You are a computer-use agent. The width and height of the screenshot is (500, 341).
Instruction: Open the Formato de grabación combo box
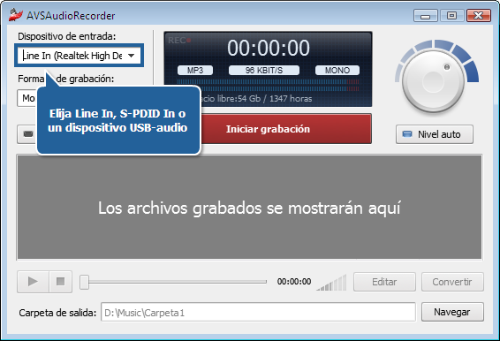[x=27, y=98]
